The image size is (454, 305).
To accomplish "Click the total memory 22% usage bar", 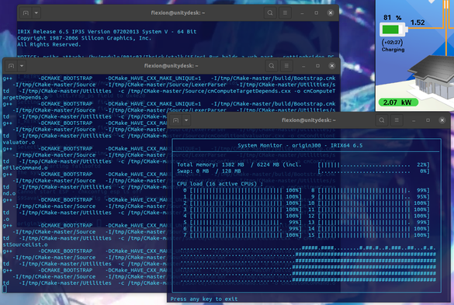I will (x=374, y=165).
